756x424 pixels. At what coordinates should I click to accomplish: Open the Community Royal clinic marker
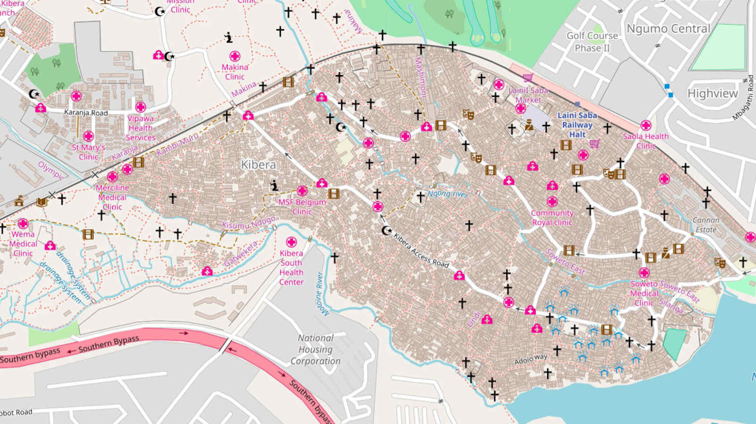[552, 202]
